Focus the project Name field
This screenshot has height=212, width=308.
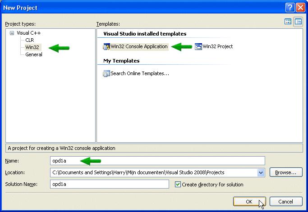(157, 161)
